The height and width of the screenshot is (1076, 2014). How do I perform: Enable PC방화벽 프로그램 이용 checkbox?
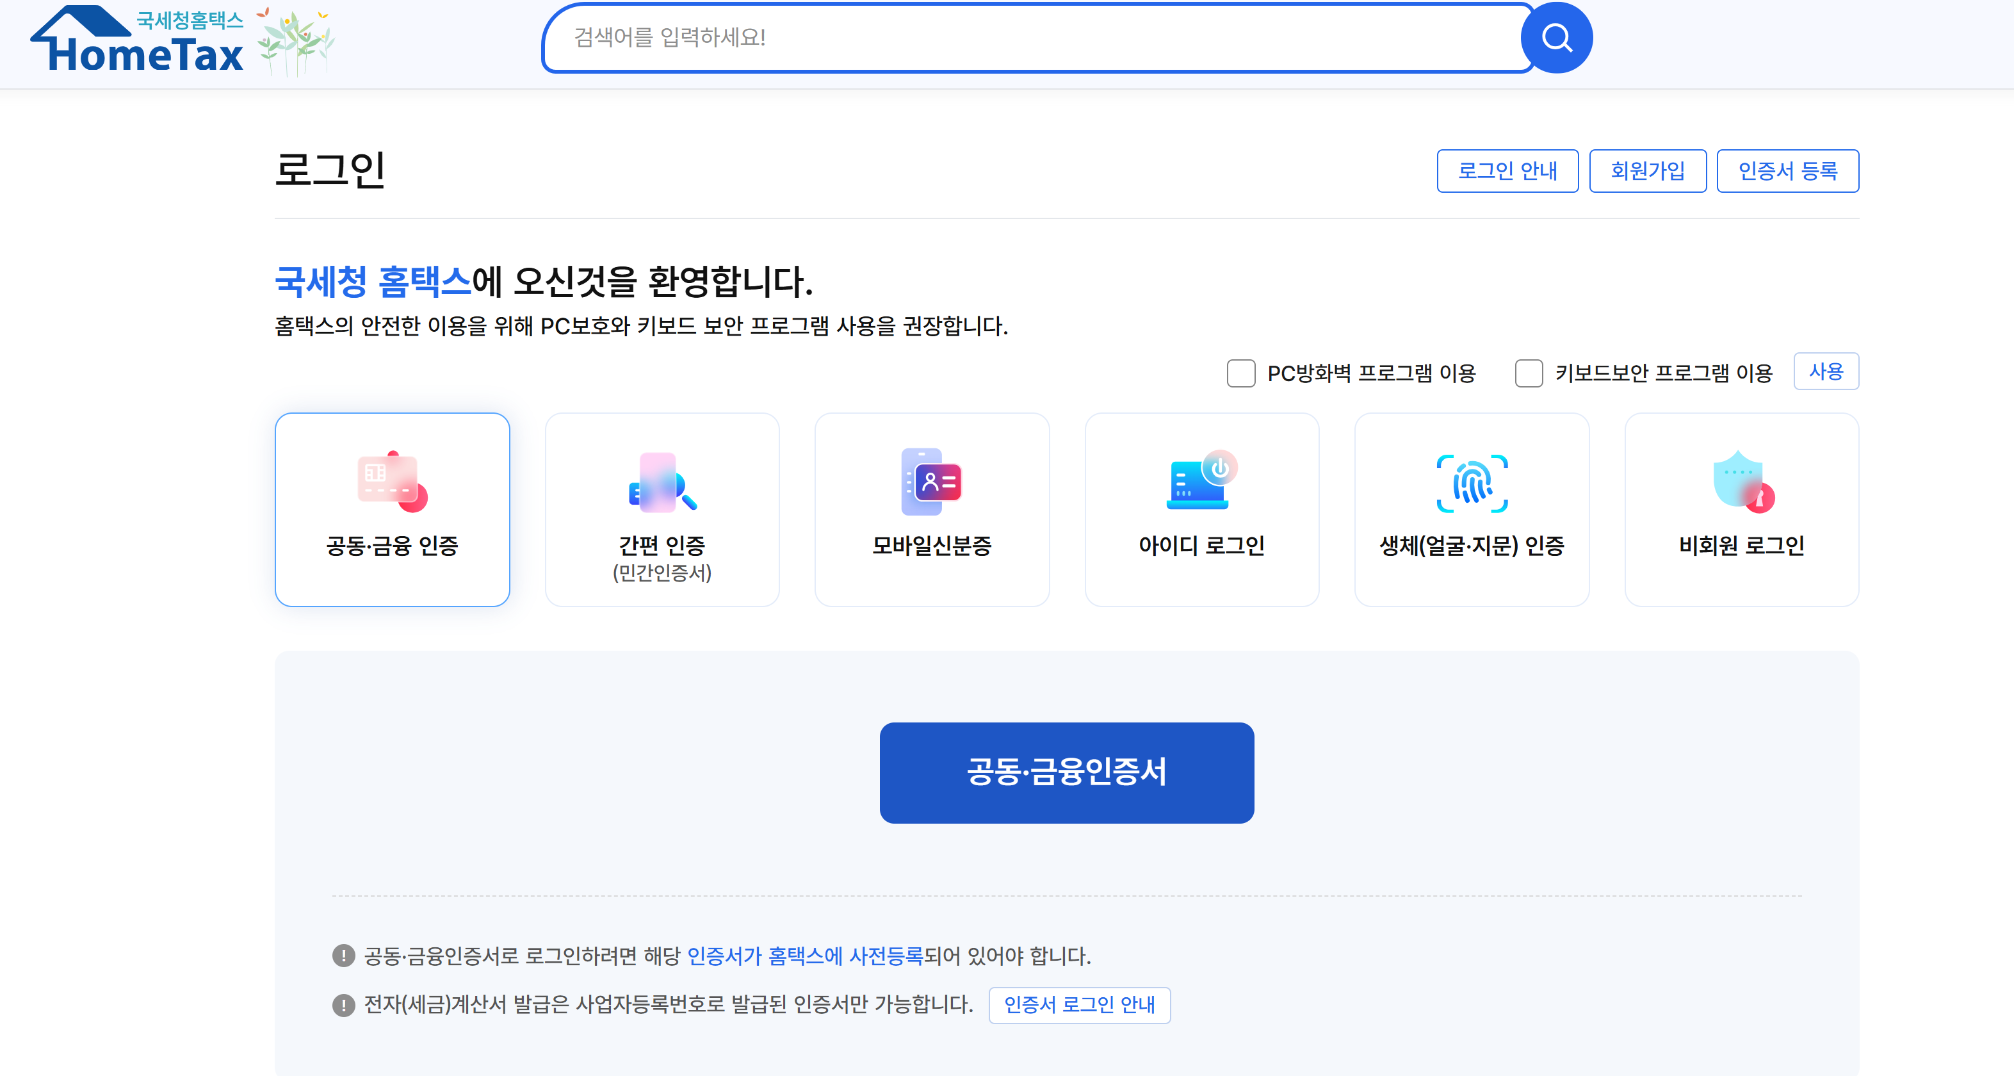[x=1241, y=374]
